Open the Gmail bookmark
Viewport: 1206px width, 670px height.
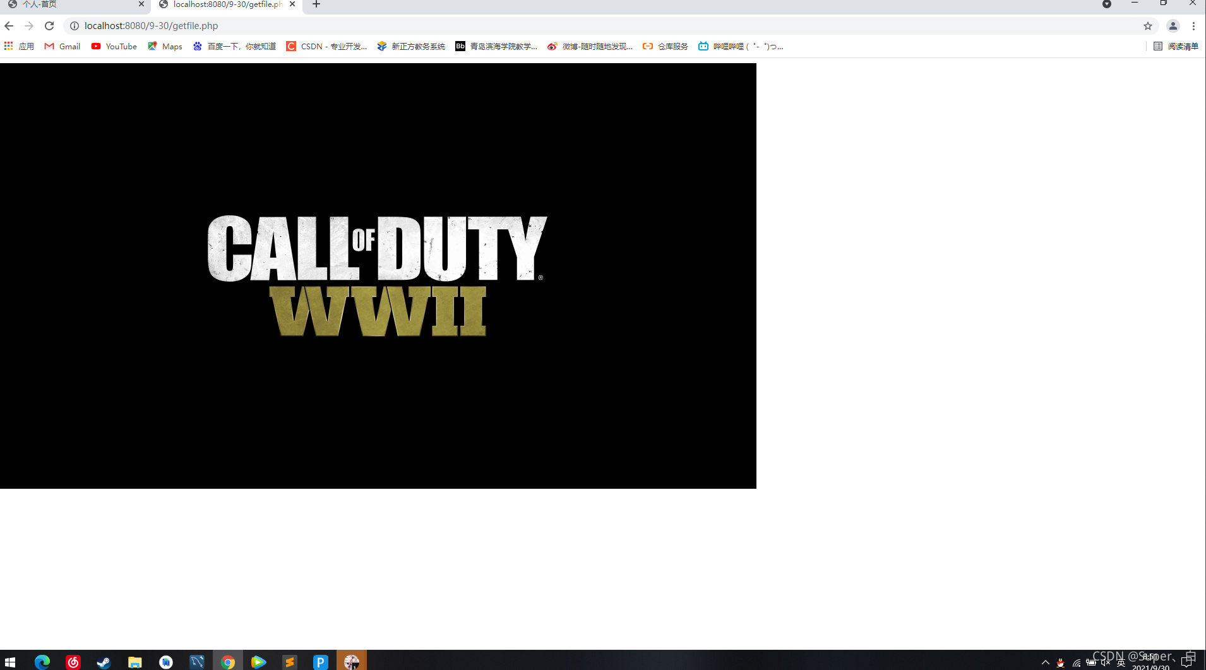coord(62,46)
